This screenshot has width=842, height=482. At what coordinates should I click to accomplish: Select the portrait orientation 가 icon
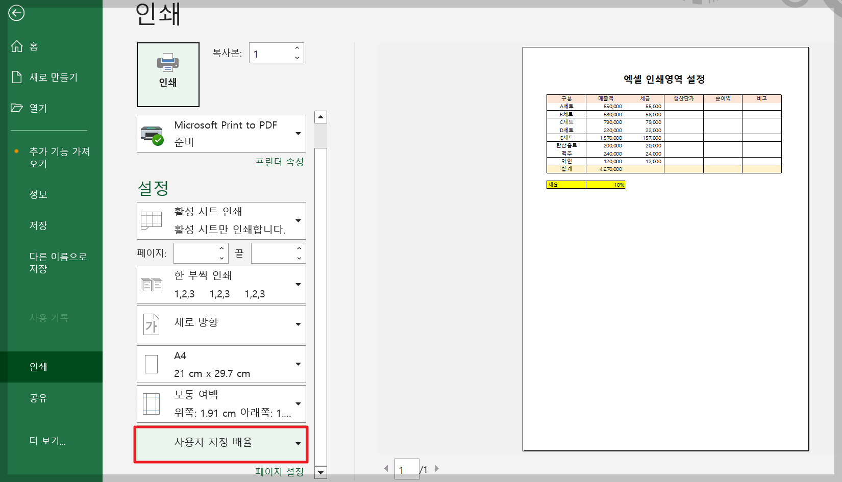[x=152, y=323]
